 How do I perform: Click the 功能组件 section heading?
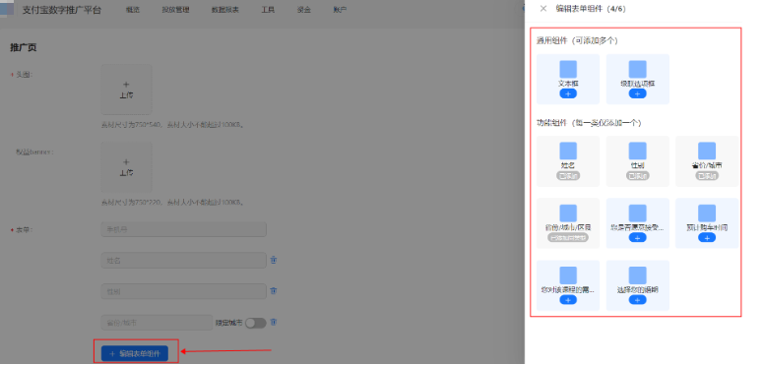coord(589,123)
